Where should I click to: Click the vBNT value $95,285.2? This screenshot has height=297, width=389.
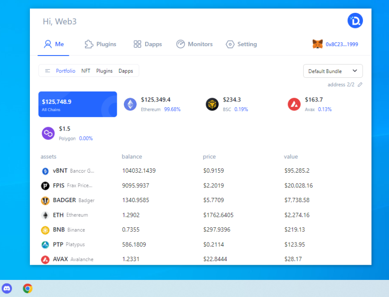click(x=297, y=171)
